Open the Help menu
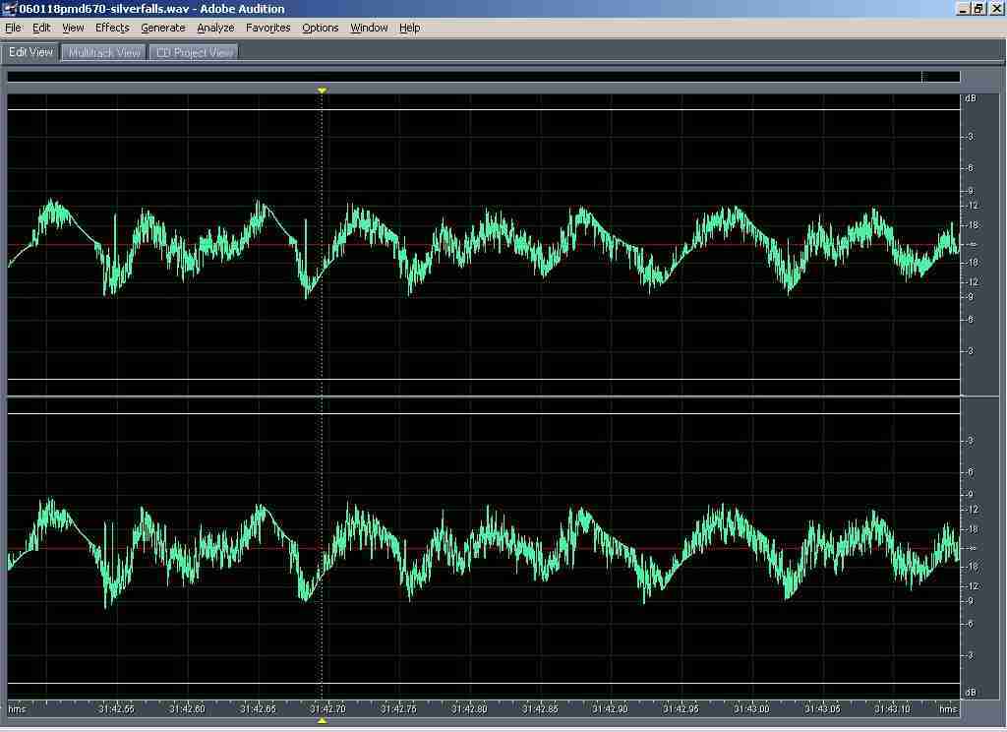The image size is (1007, 732). pyautogui.click(x=409, y=28)
